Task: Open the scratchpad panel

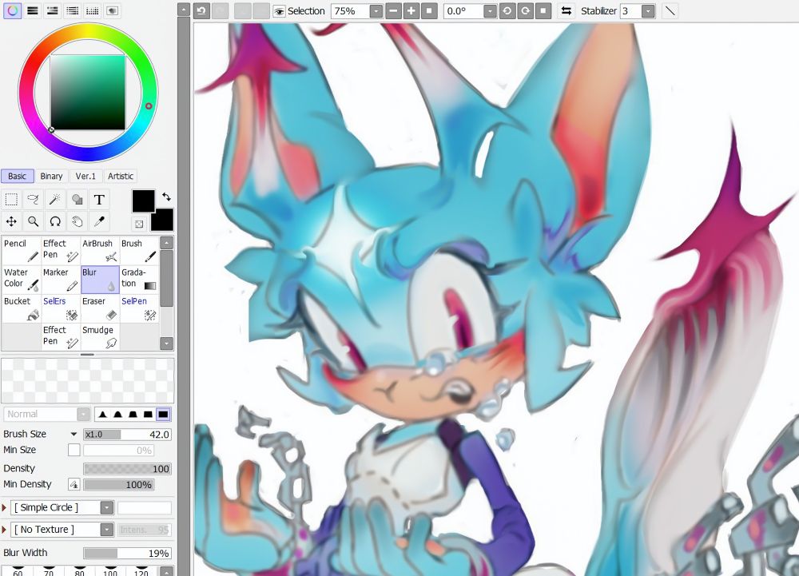Action: pos(112,10)
